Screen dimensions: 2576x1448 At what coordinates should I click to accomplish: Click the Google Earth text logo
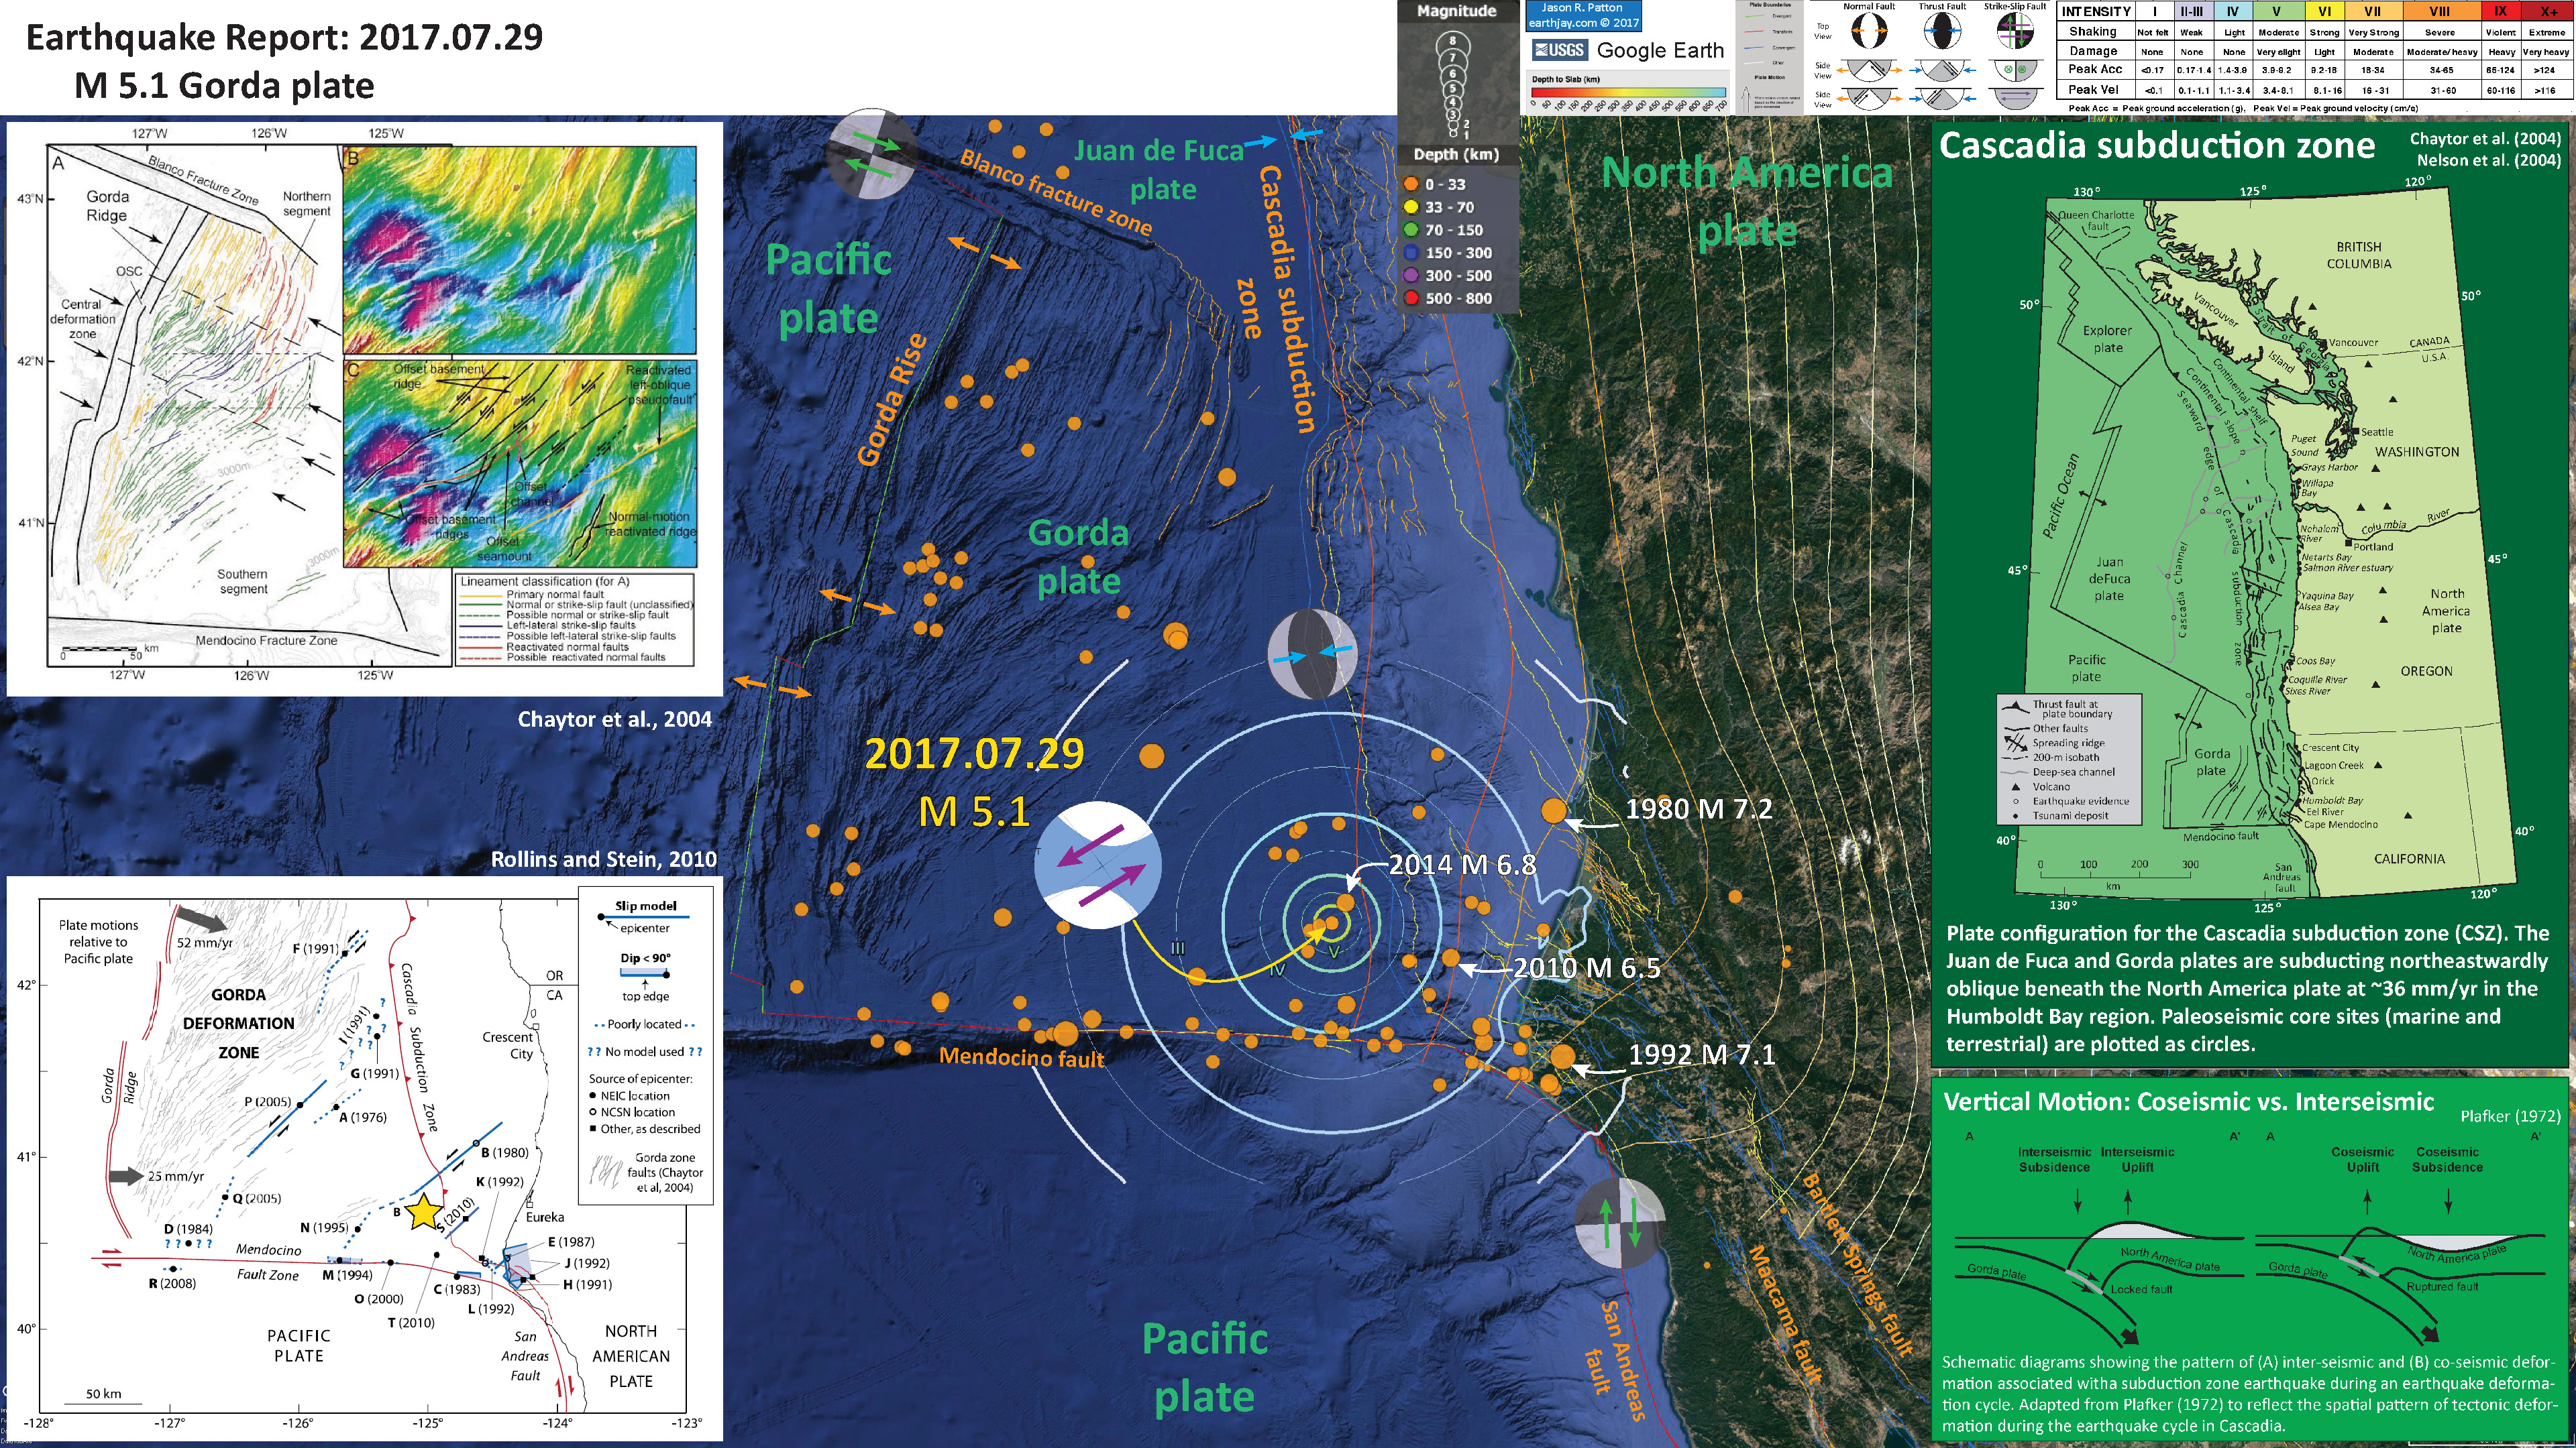[1660, 50]
